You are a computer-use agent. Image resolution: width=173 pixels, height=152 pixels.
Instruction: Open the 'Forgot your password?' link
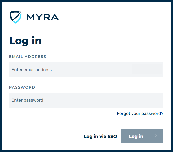[140, 113]
